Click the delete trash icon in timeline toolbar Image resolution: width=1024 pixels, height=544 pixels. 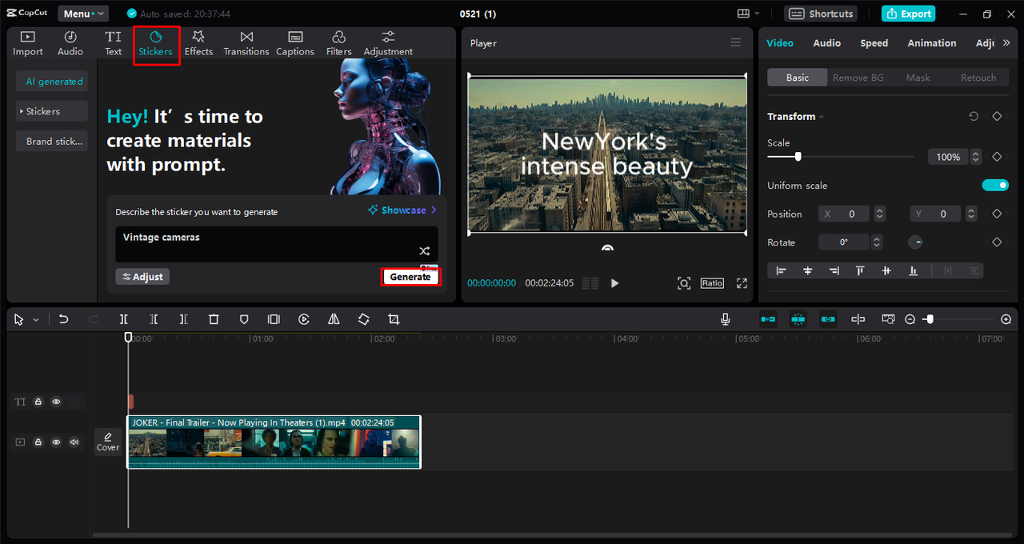point(214,319)
